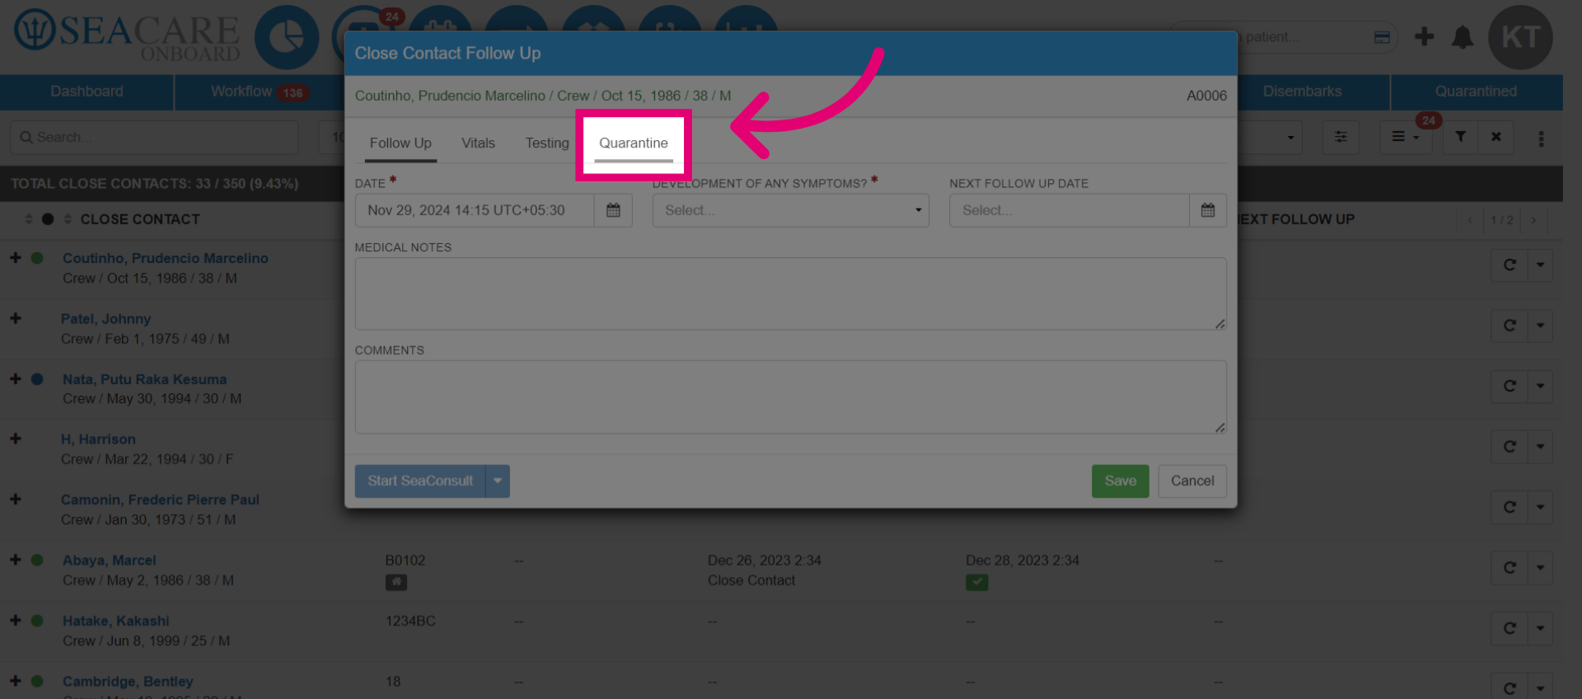Open the Quarantine tab
This screenshot has width=1582, height=699.
point(633,143)
